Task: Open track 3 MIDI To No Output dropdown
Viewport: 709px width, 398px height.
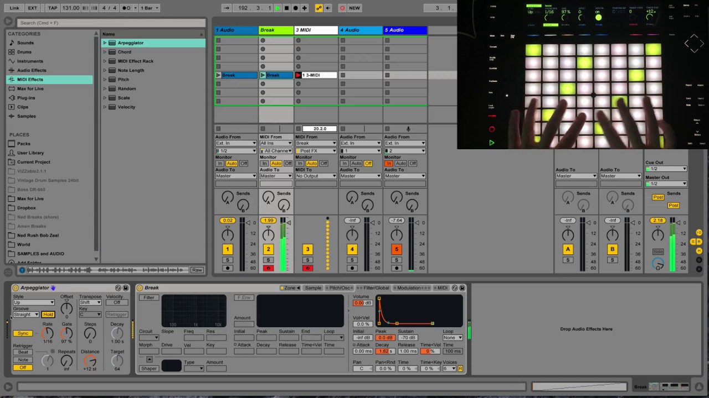Action: click(316, 176)
